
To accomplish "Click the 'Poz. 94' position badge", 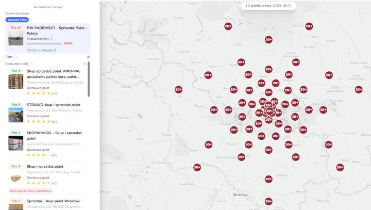I will (x=16, y=28).
